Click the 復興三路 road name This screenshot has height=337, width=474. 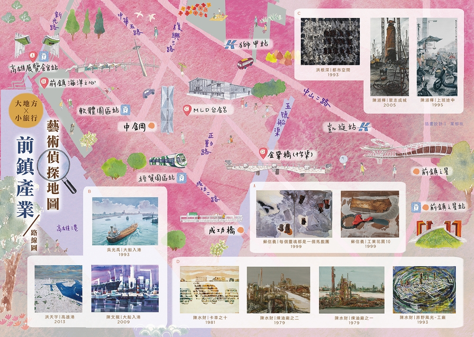(x=175, y=37)
